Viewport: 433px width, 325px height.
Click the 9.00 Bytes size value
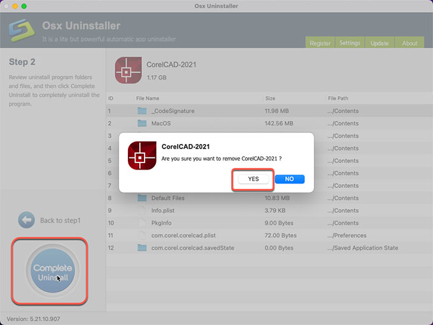tap(279, 223)
